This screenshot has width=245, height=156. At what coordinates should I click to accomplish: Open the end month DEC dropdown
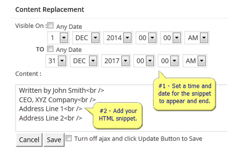[84, 61]
